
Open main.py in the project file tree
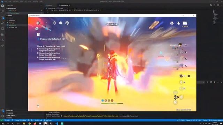11,23
